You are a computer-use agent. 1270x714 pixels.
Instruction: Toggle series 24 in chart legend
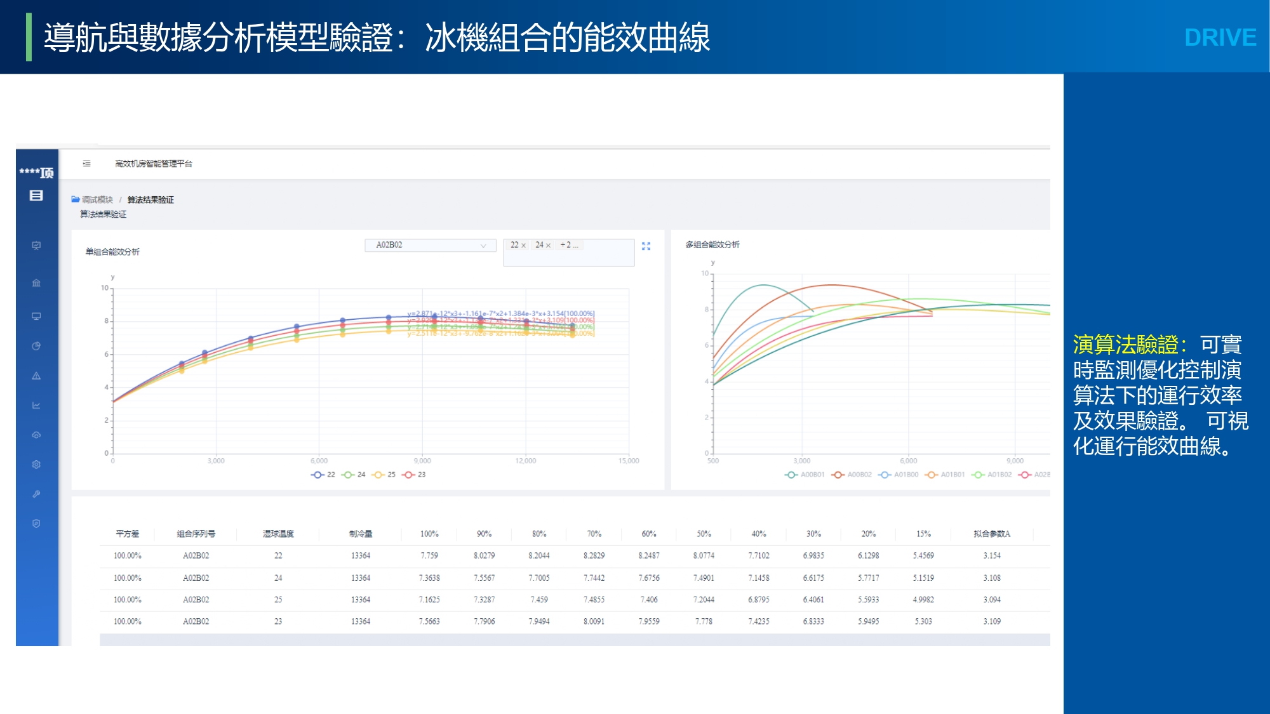coord(354,475)
